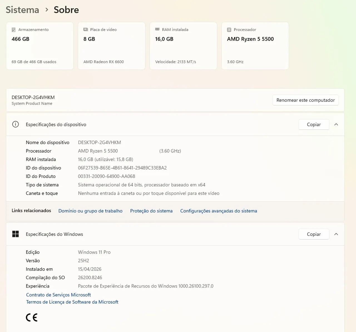Click the 16,0 GB (utilizável: 15,8 GB) value
This screenshot has height=332, width=356.
(x=106, y=159)
